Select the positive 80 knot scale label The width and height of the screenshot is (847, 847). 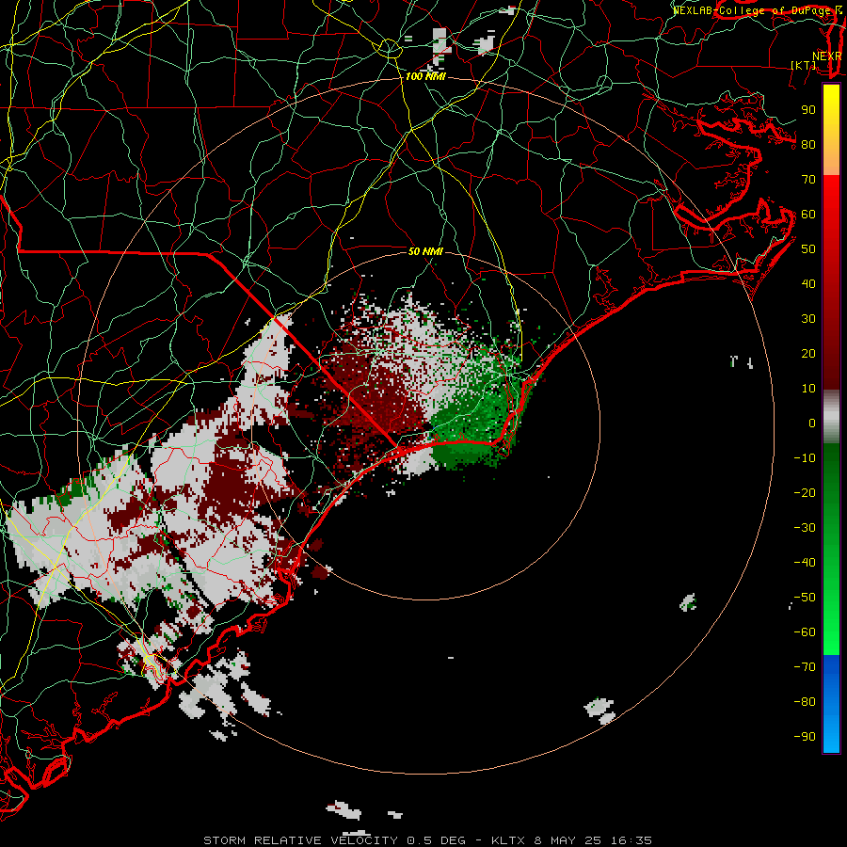point(808,144)
